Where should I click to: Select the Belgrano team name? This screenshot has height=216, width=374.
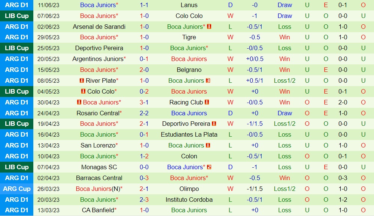(x=189, y=70)
